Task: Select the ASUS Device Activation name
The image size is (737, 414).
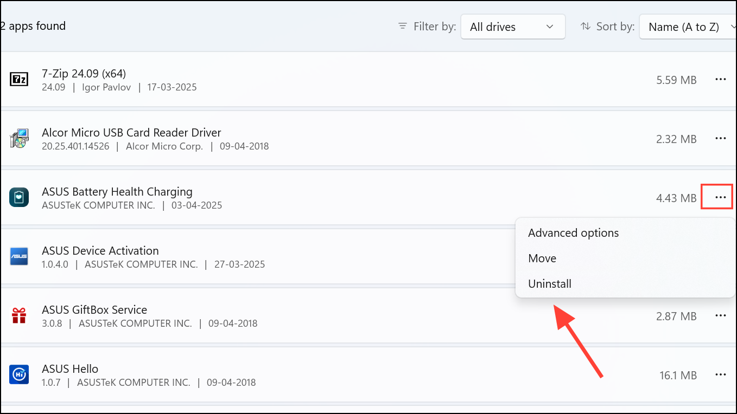Action: [x=100, y=251]
